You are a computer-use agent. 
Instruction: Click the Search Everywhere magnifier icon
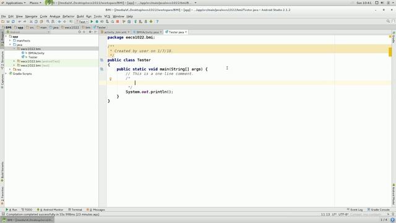[388, 22]
